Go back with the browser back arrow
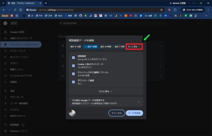Screen dimensions: 212x136 4,10
